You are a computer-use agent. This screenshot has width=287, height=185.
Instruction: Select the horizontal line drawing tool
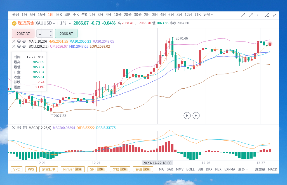[259, 15]
